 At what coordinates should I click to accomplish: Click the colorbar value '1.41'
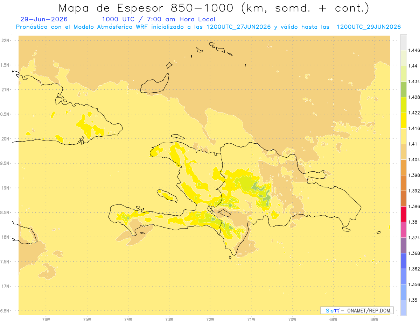[413, 144]
